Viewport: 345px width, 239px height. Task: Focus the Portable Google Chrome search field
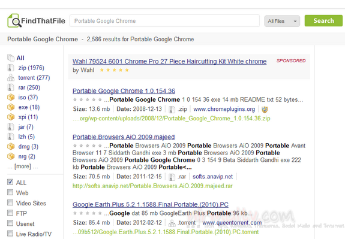pyautogui.click(x=164, y=21)
